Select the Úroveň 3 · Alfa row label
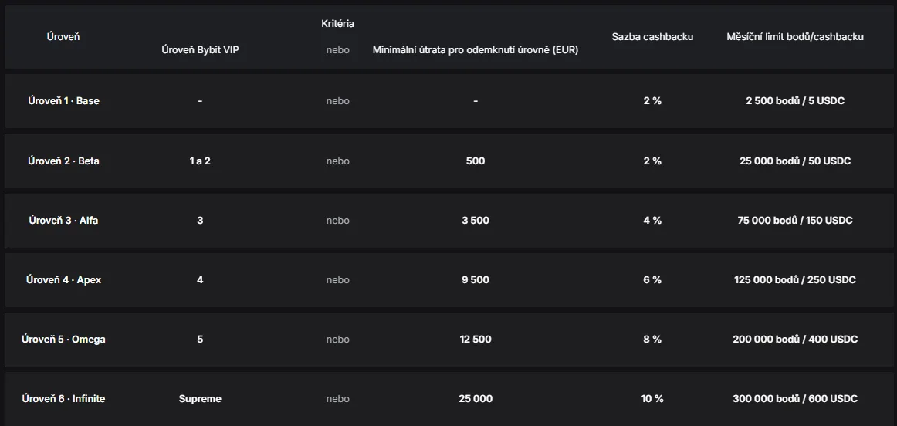 (x=63, y=220)
